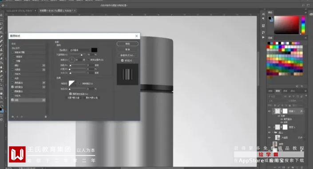Toggle Layer Knocks Out Drop Shadow checkbox
Image resolution: width=313 pixels, height=169 pixels.
71,94
